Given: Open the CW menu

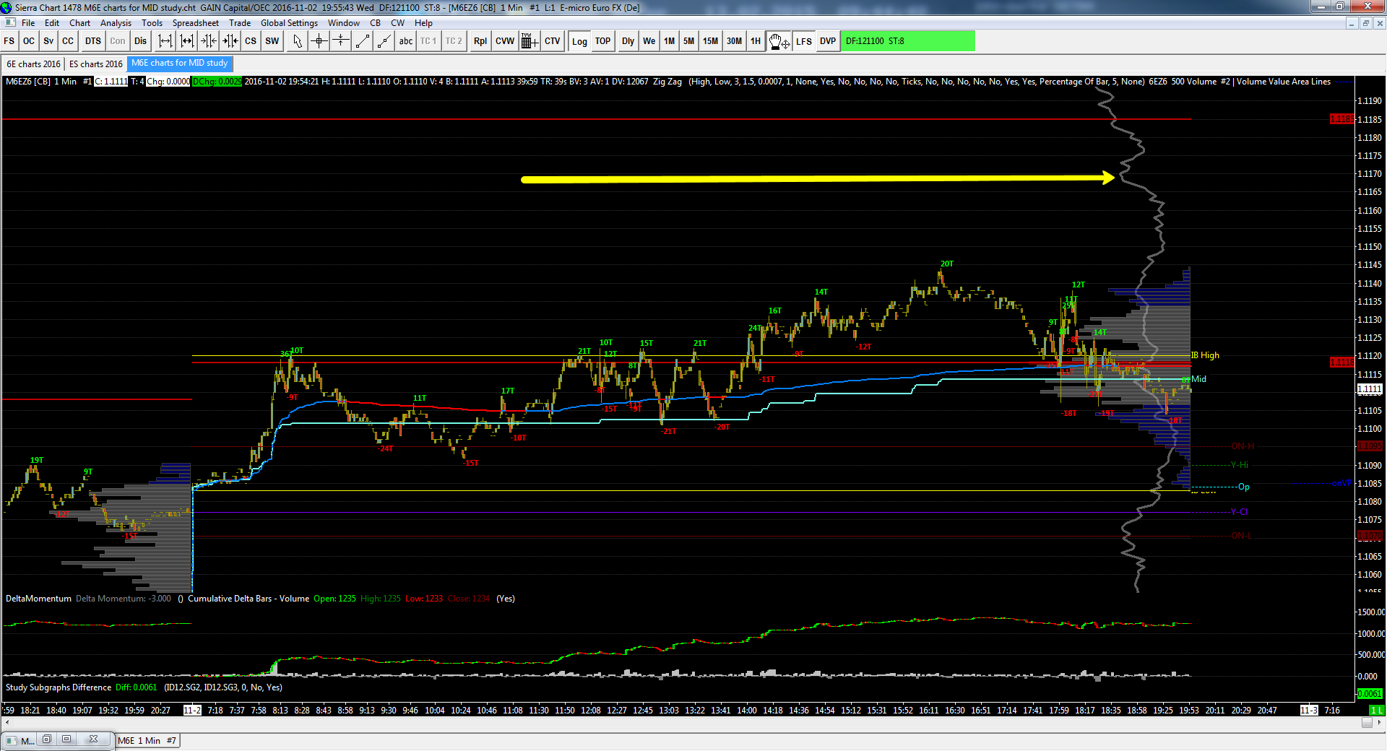Looking at the screenshot, I should pos(398,23).
